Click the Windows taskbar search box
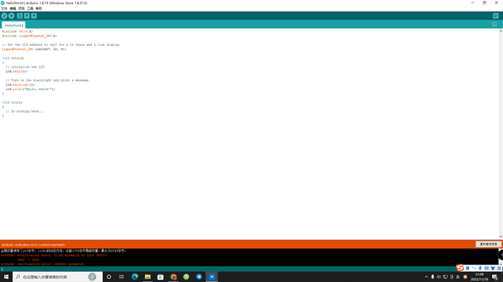Screen dimensions: 503x282 [x=58, y=277]
